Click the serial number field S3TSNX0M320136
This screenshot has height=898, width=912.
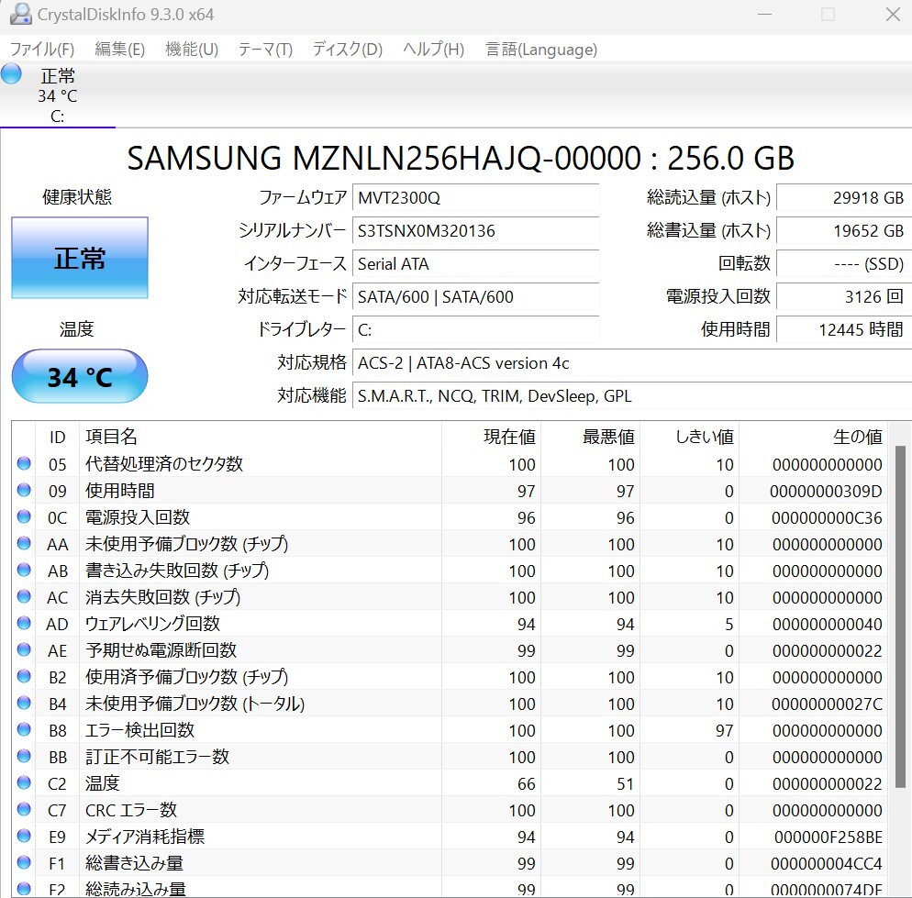[476, 231]
